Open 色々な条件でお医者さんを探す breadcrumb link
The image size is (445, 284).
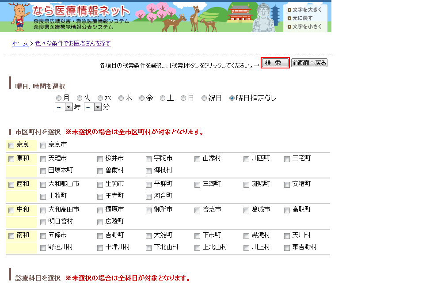(73, 43)
